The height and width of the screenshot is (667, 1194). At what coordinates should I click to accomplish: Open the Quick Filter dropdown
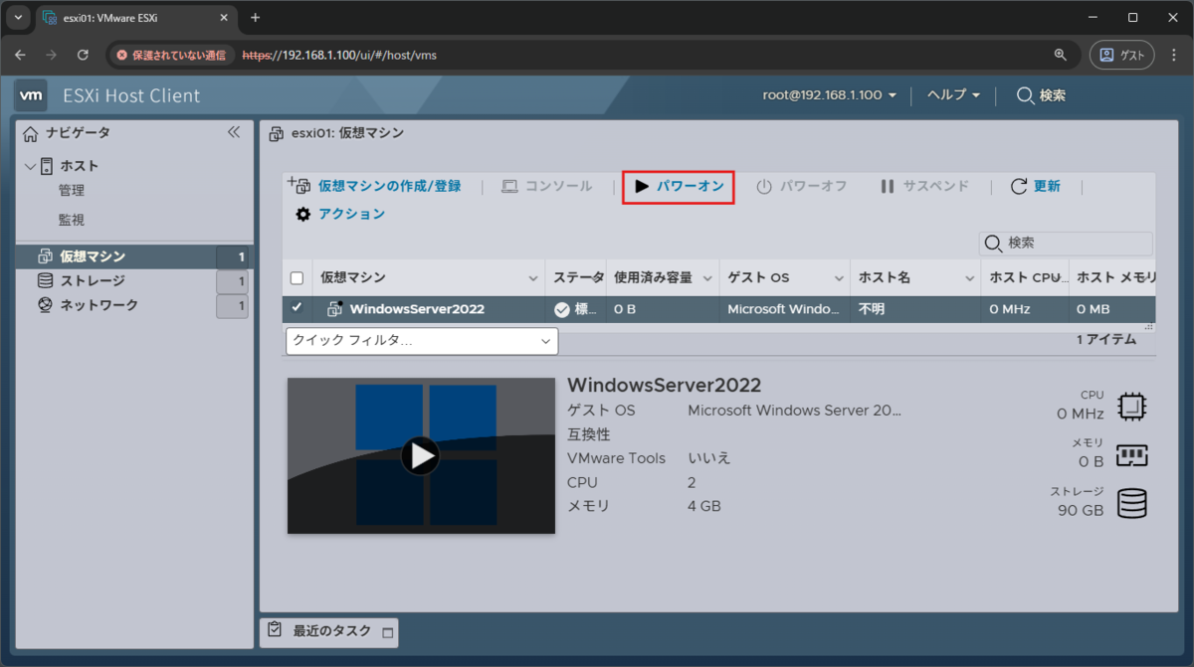[x=422, y=341]
